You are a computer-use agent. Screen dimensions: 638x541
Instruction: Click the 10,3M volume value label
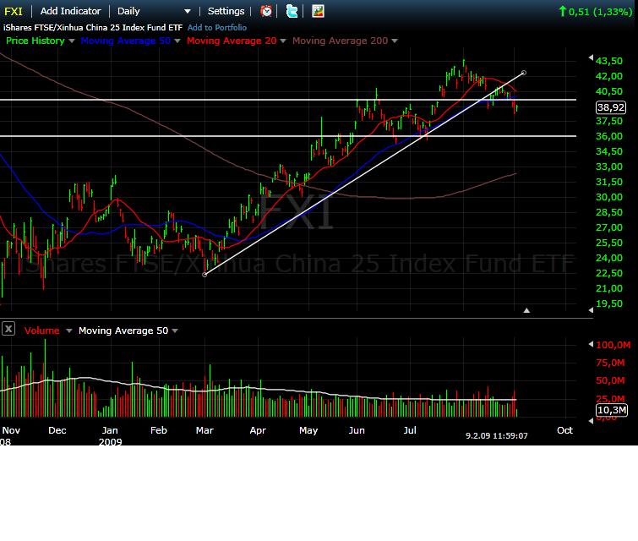pos(612,410)
